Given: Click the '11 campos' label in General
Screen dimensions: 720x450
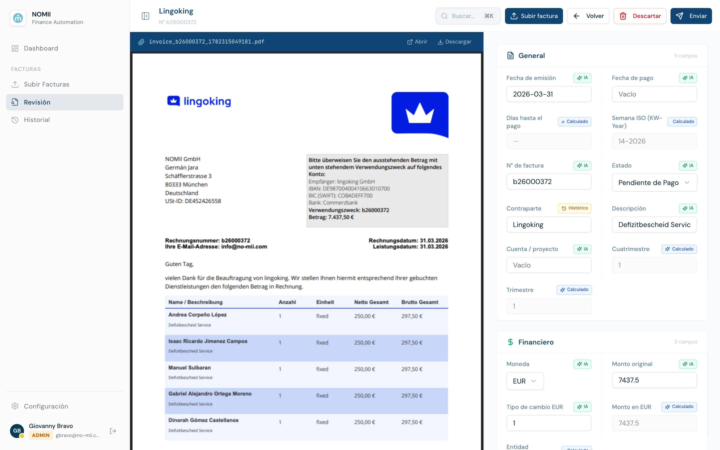Looking at the screenshot, I should 685,56.
